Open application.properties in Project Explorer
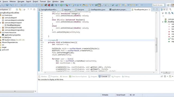174x97 pixels. pyautogui.click(x=13, y=35)
